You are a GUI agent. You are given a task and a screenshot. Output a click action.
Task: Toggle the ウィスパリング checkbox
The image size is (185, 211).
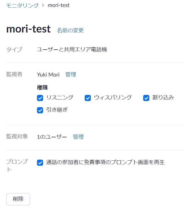point(88,98)
